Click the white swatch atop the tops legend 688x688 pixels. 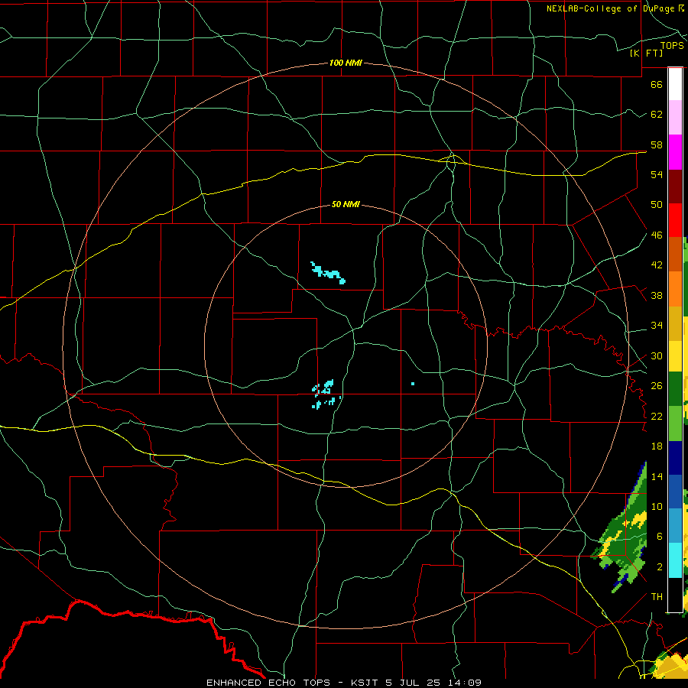(x=675, y=84)
